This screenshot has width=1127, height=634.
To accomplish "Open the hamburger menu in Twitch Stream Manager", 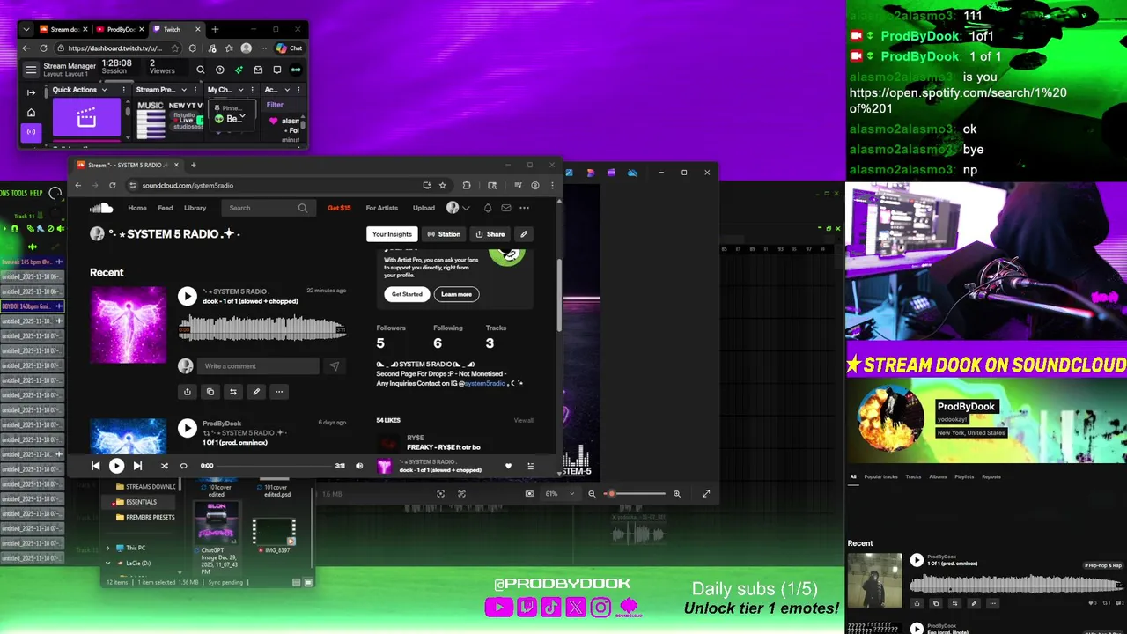I will pyautogui.click(x=31, y=70).
